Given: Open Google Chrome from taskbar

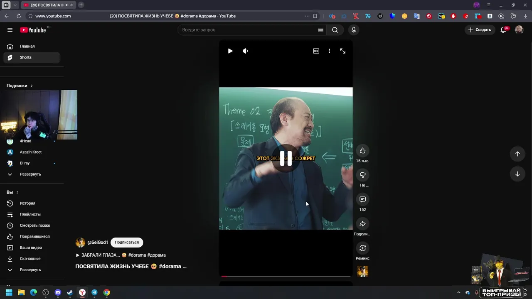Looking at the screenshot, I should (107, 292).
